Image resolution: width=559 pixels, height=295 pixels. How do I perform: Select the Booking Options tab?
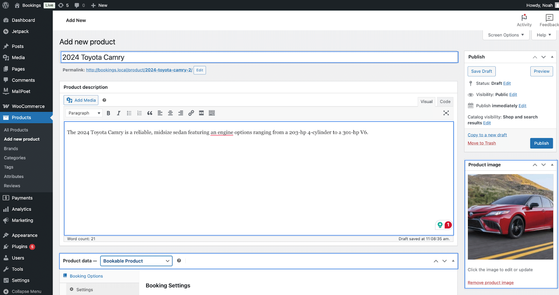pos(86,276)
